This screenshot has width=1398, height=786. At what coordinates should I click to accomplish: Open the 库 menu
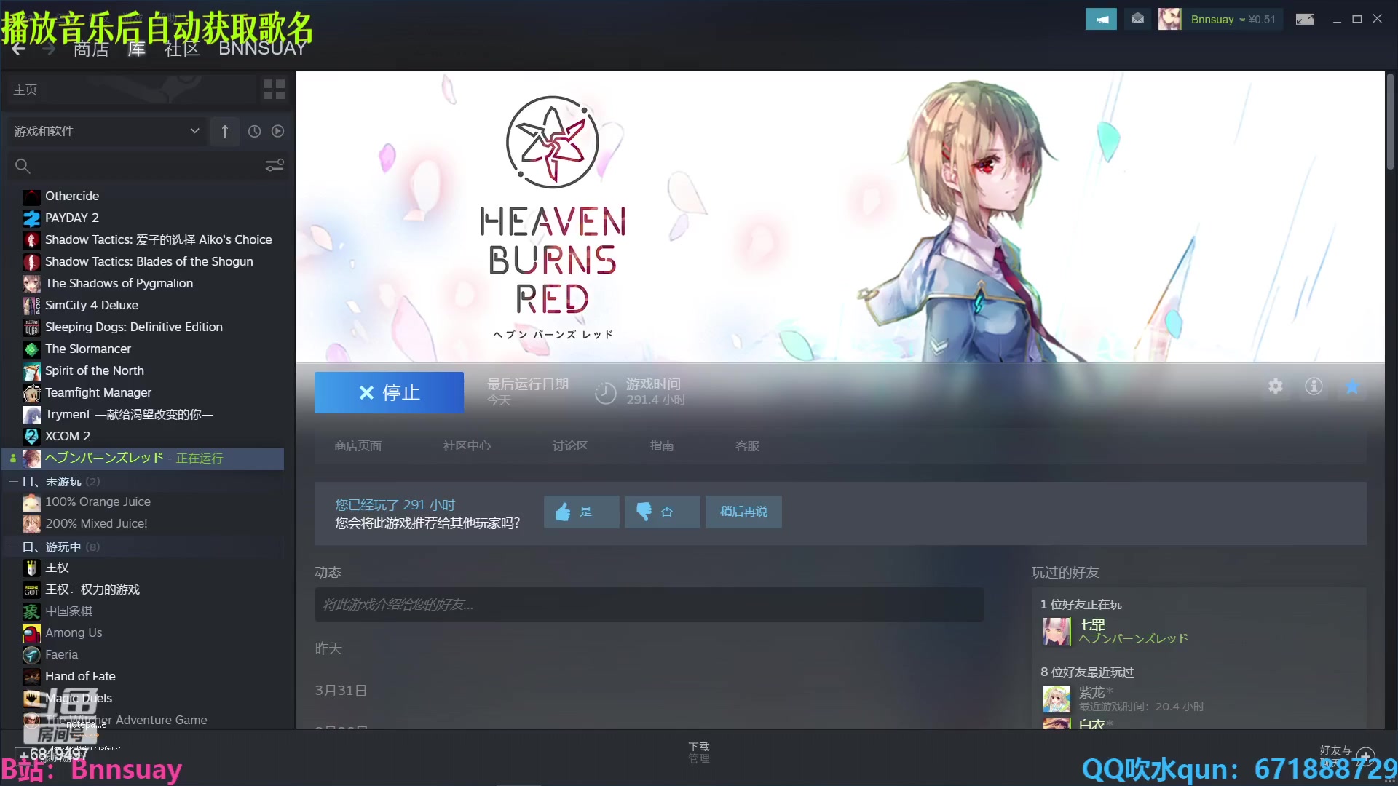[136, 49]
